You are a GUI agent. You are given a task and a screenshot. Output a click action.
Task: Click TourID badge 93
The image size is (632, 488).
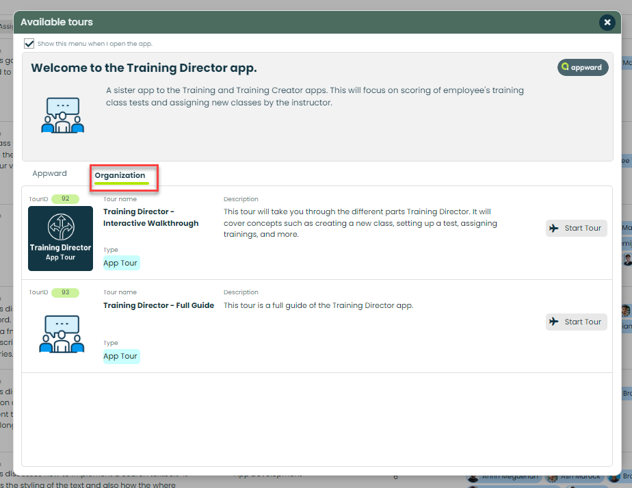click(x=65, y=292)
